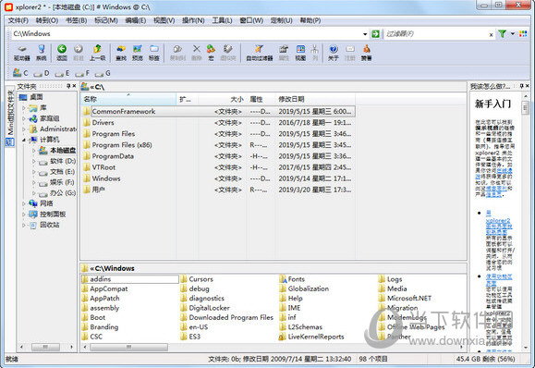
Task: Pin the 我该怎么做 help panel
Action: pos(521,86)
